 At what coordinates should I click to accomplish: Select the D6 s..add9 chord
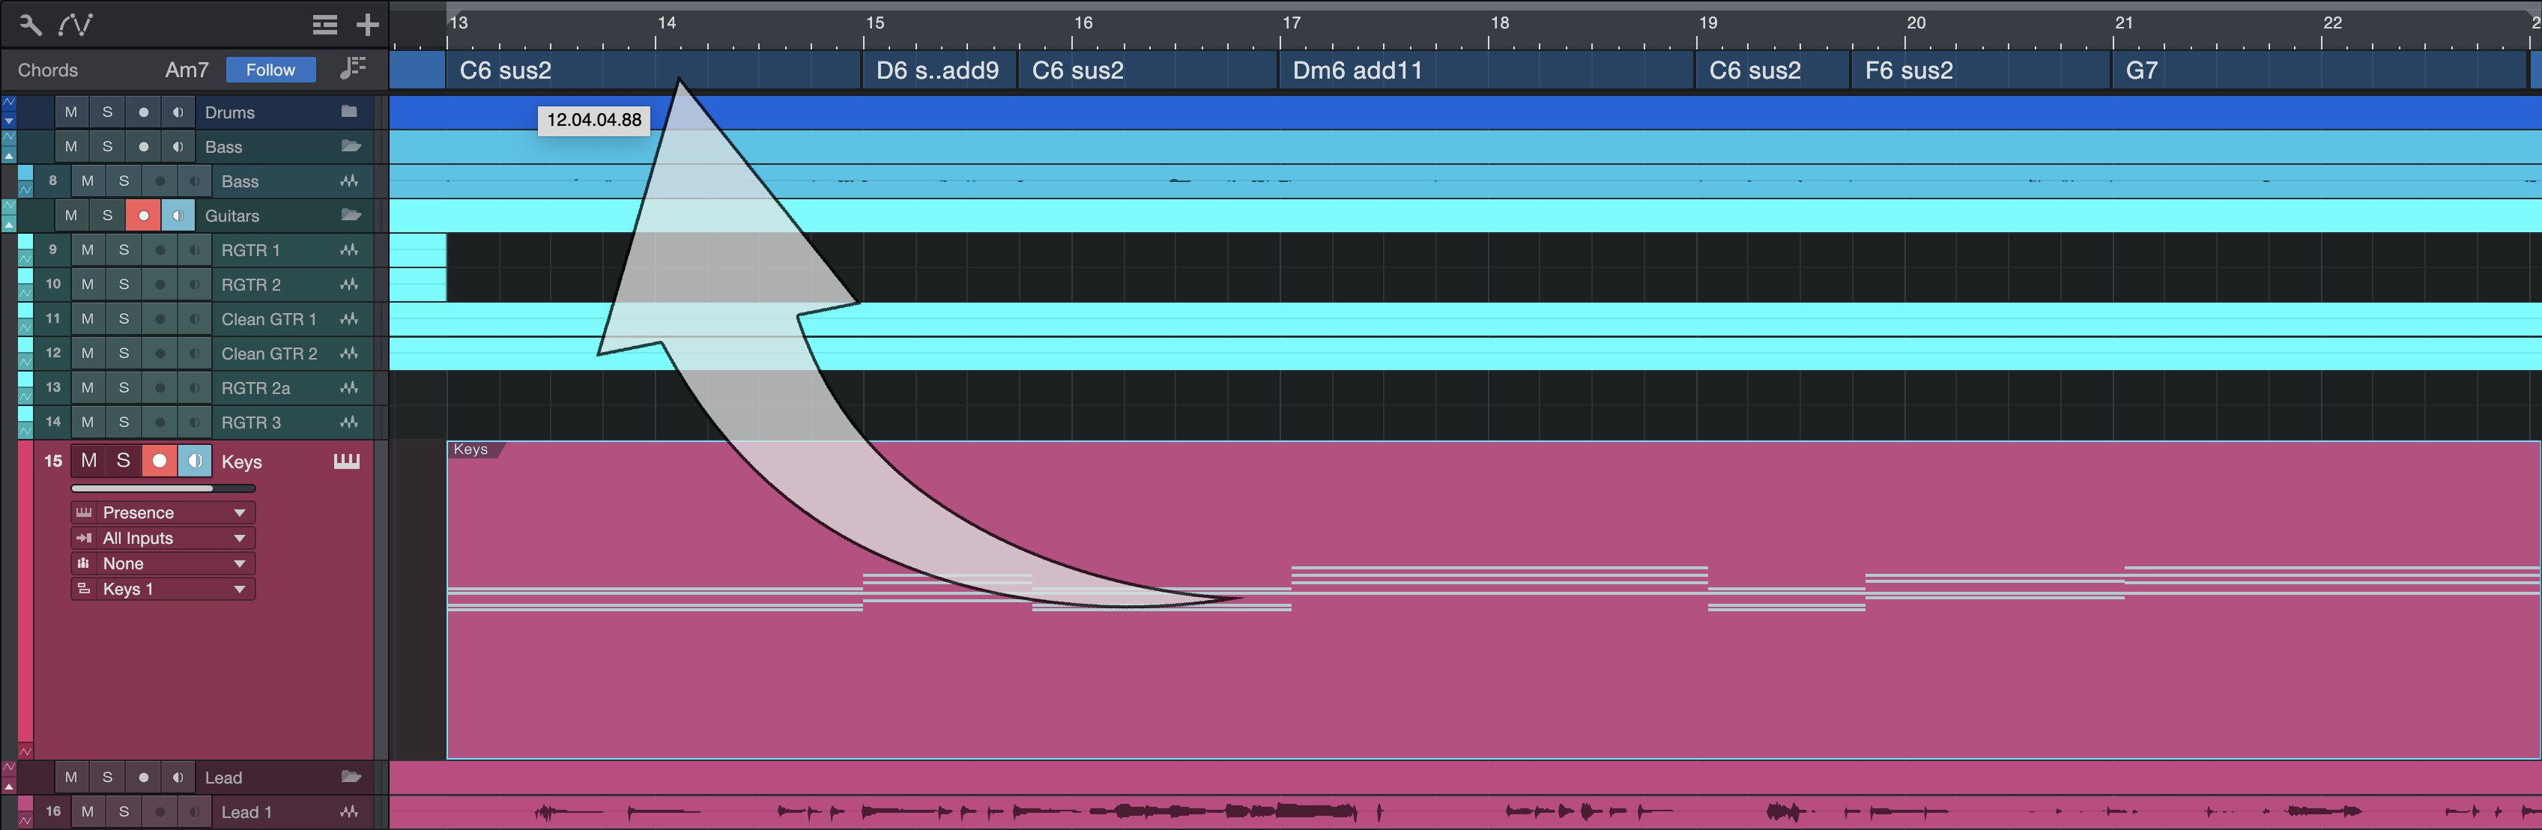click(x=939, y=70)
